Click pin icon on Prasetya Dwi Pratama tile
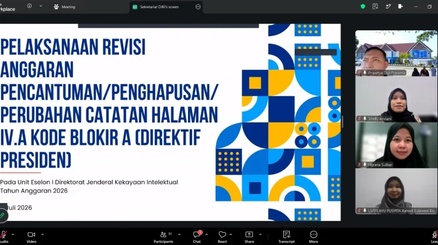Screen dimensions: 438x245 coord(364,72)
